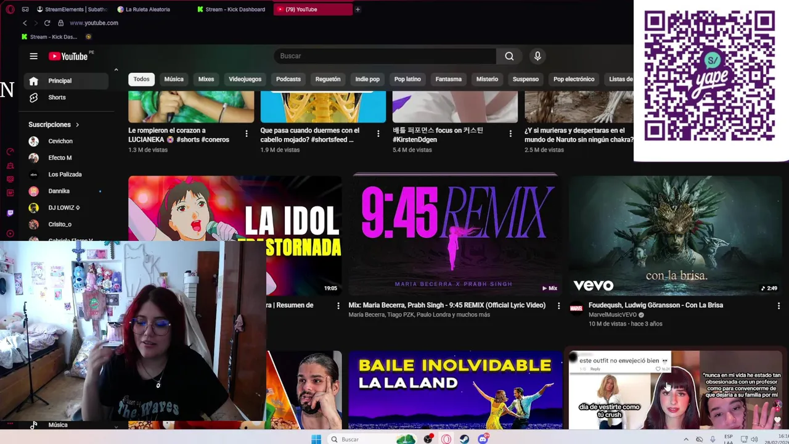Open the GX Control speedometer sidebar icon
The width and height of the screenshot is (789, 444).
[x=10, y=152]
